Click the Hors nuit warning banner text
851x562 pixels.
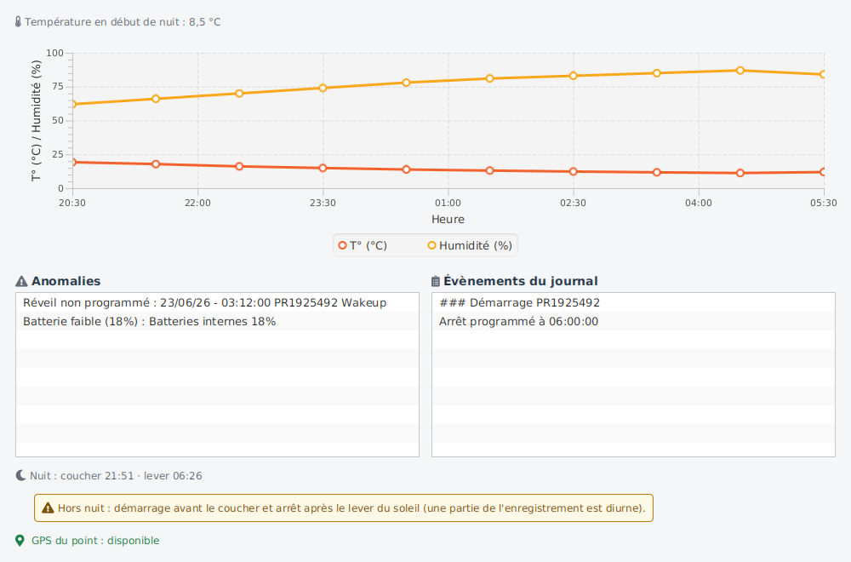(351, 508)
